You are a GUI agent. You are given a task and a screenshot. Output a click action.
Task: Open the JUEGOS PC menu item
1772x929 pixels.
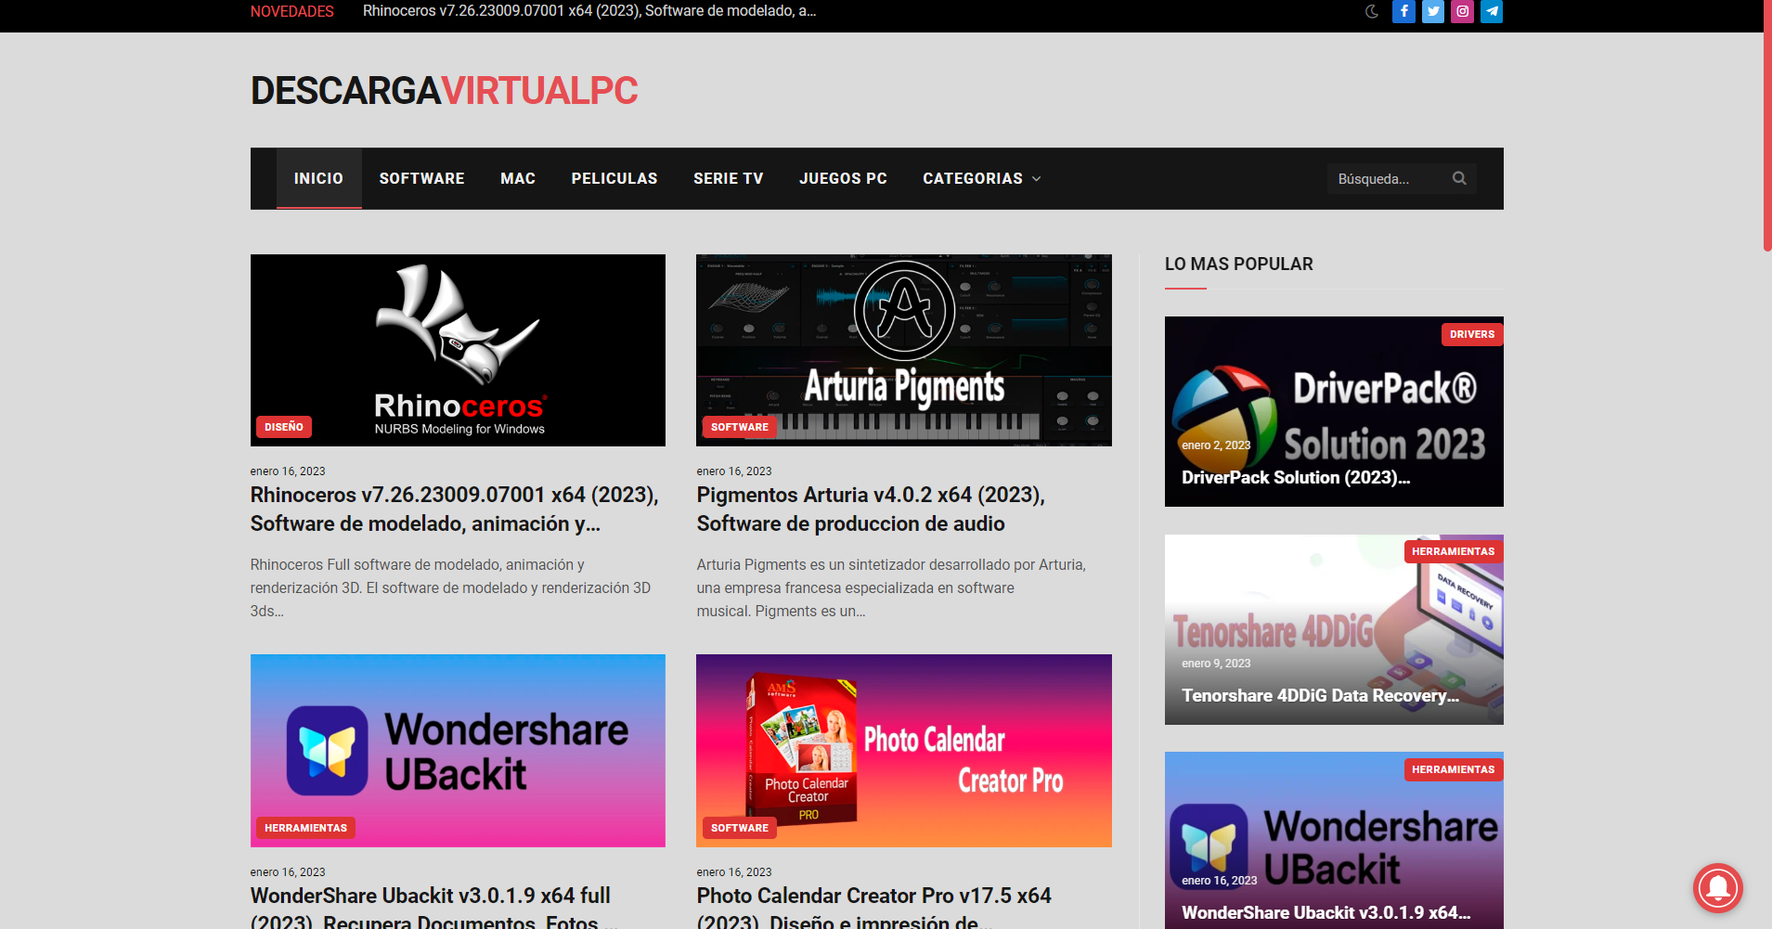click(x=843, y=178)
